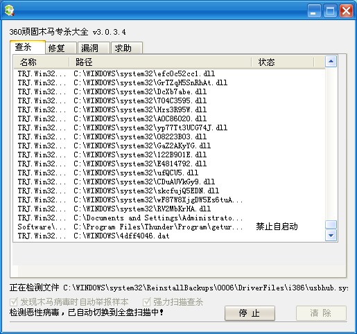
Task: Open the 求助 tab
Action: coord(127,48)
